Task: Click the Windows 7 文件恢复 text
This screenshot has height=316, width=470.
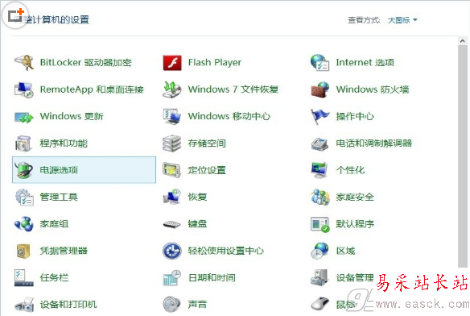Action: [x=233, y=89]
